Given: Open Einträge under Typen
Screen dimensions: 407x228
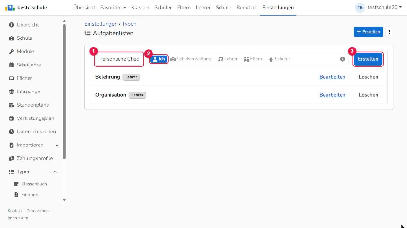Looking at the screenshot, I should point(26,195).
